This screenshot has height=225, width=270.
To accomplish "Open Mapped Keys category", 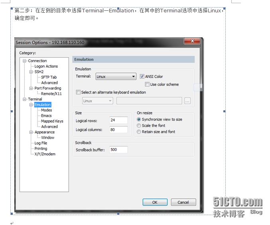I will pyautogui.click(x=52, y=121).
